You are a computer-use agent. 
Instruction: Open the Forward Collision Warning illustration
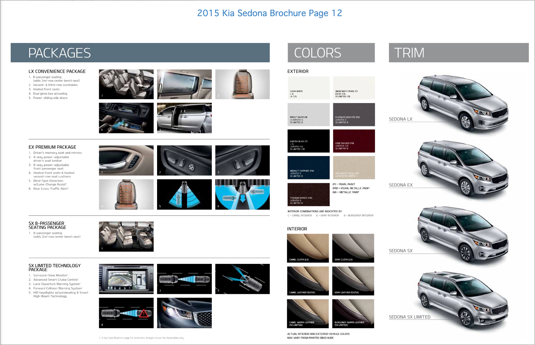(126, 313)
